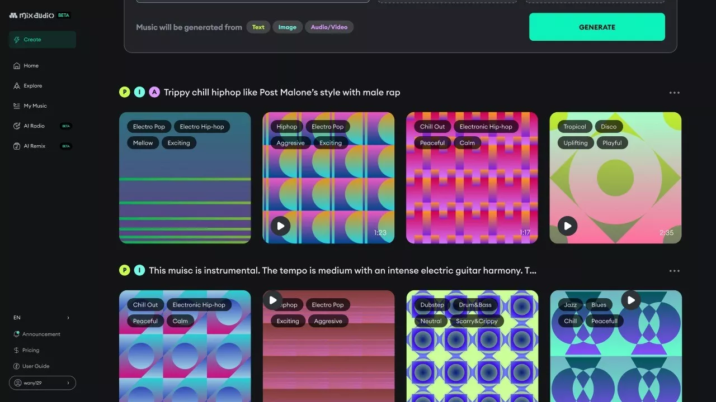Go to My Music library
The height and width of the screenshot is (402, 716).
coord(35,106)
